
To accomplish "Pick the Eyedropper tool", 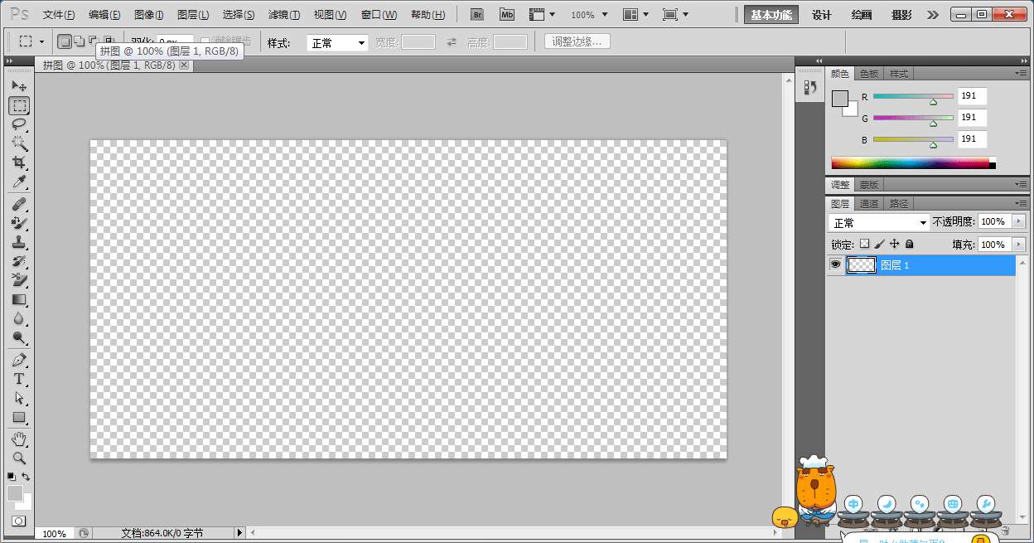I will [19, 182].
